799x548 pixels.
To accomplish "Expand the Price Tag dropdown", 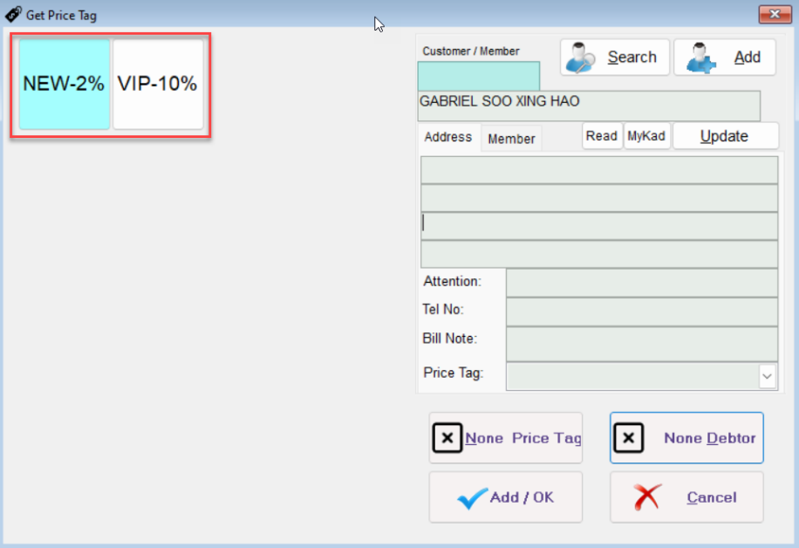I will click(767, 376).
